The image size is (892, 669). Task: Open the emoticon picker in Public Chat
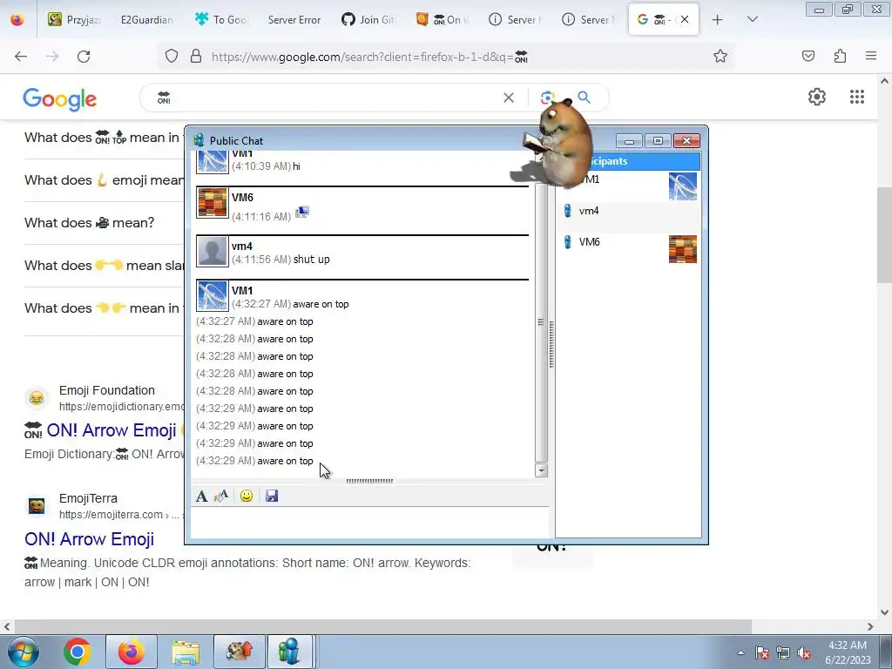tap(247, 496)
